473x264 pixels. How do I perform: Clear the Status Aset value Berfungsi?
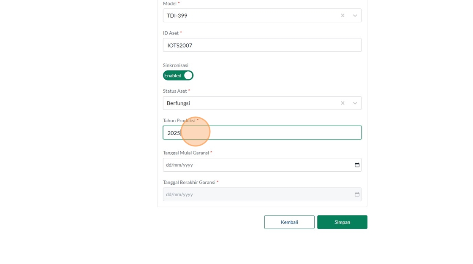(343, 103)
